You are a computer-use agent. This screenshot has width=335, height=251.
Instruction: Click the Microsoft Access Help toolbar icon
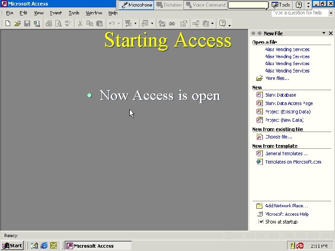pos(222,23)
